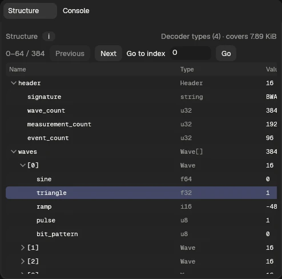Click the 192 value of measurement_count
The image size is (282, 279).
point(272,124)
